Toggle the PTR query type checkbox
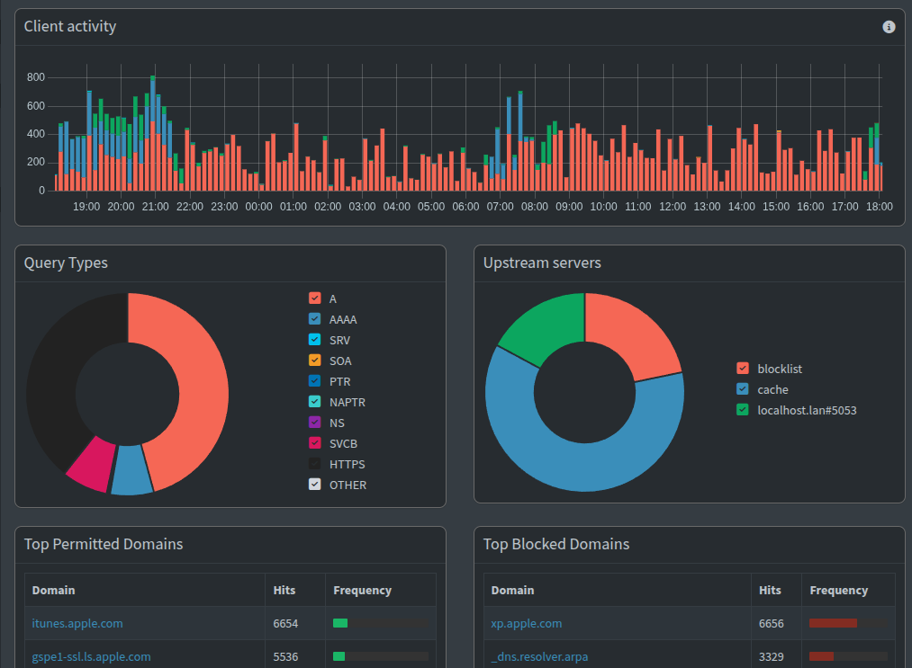 pyautogui.click(x=315, y=381)
